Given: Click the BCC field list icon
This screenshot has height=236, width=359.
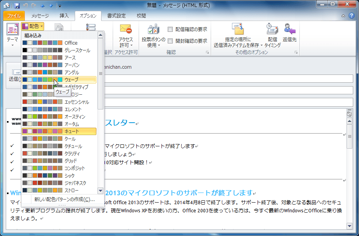Looking at the screenshot, I should click(91, 27).
